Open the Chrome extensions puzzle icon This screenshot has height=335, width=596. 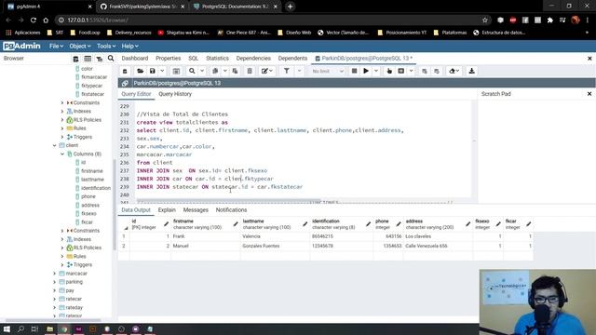point(549,20)
